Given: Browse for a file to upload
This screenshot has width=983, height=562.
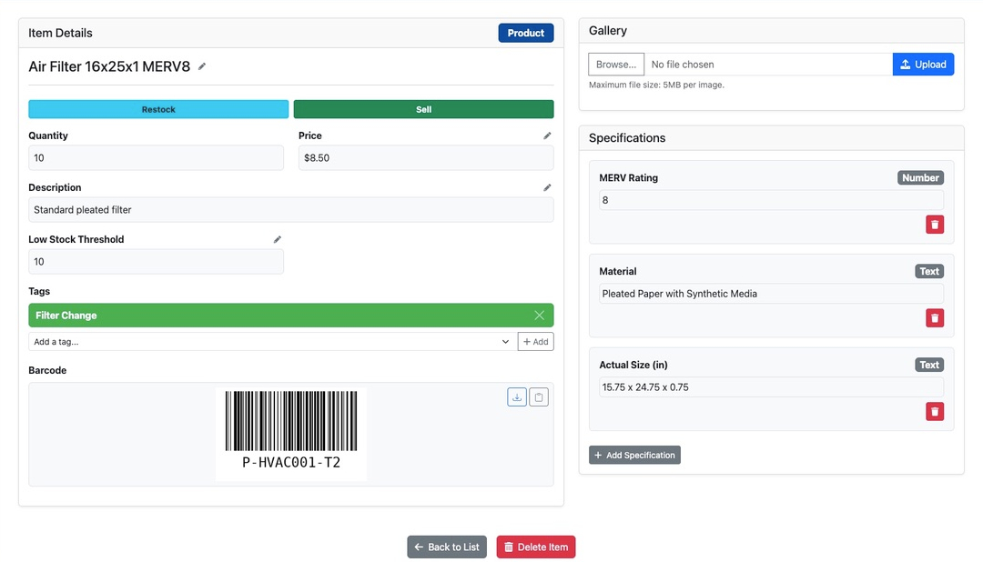Looking at the screenshot, I should 615,64.
